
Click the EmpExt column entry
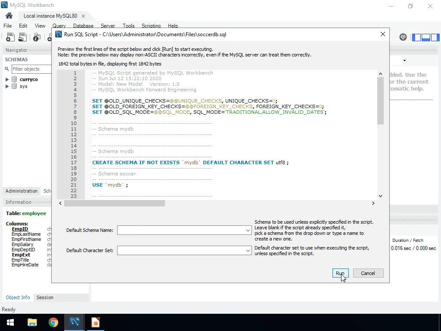pos(21,255)
